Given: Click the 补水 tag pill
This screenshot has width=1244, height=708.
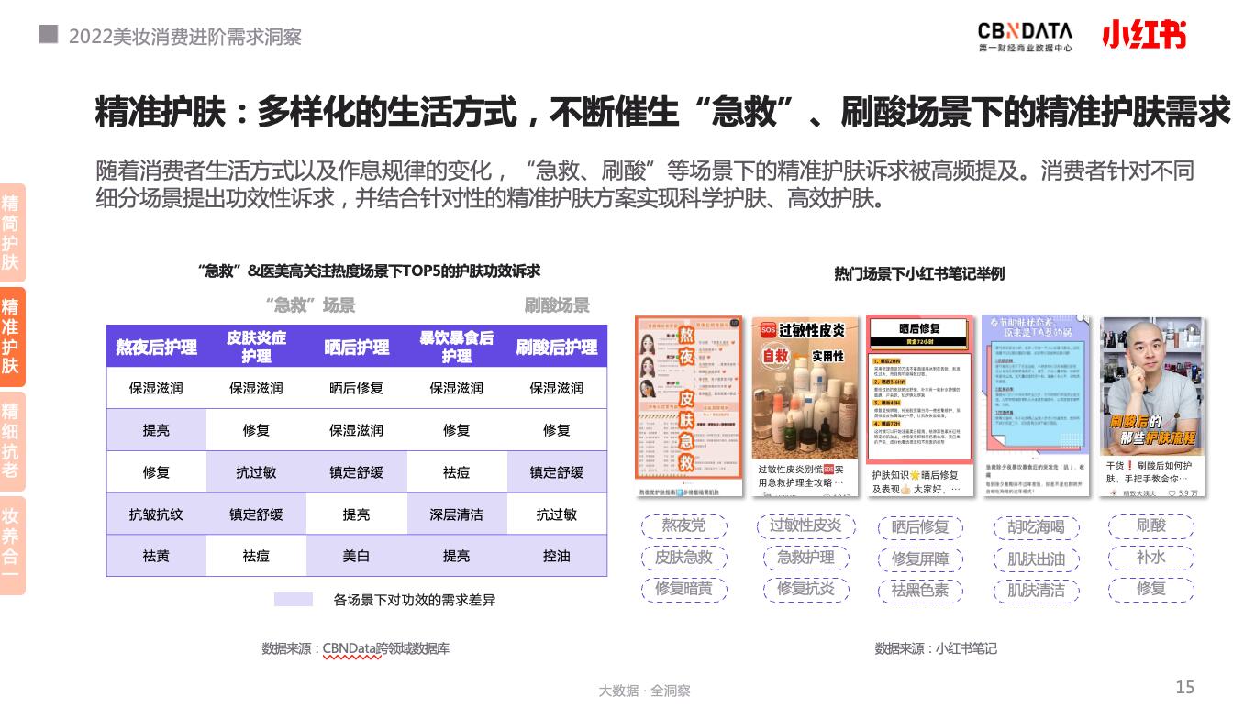Looking at the screenshot, I should click(x=1151, y=558).
